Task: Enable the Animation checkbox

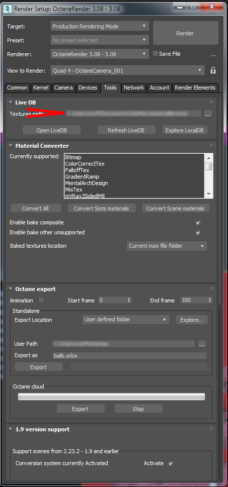Action: pos(41,300)
